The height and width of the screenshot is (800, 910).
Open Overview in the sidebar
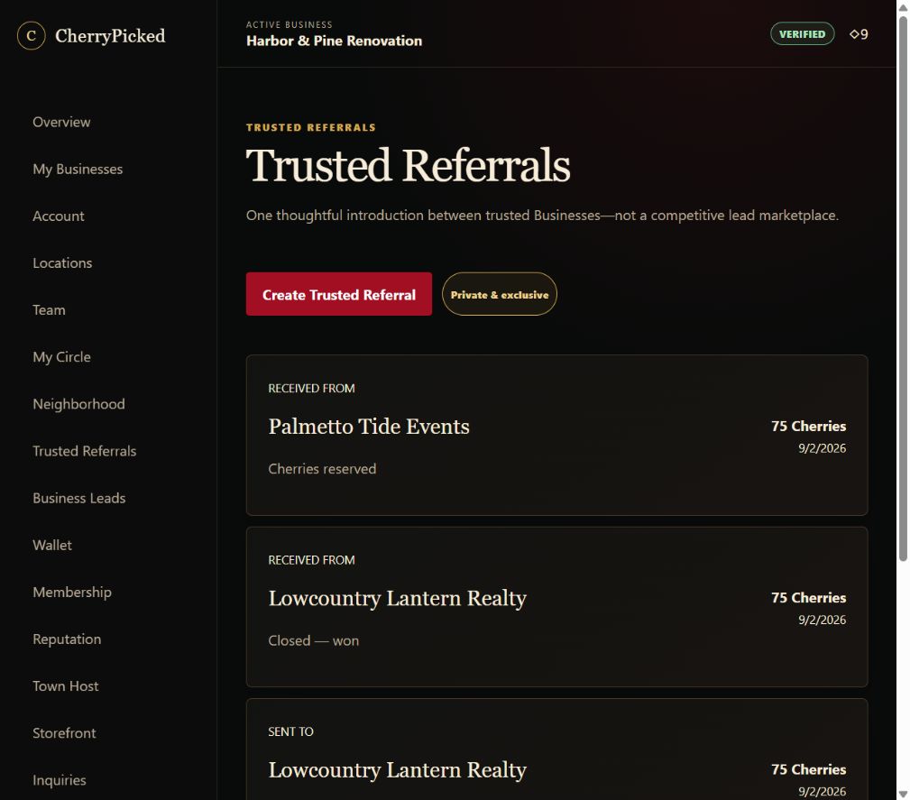coord(61,122)
